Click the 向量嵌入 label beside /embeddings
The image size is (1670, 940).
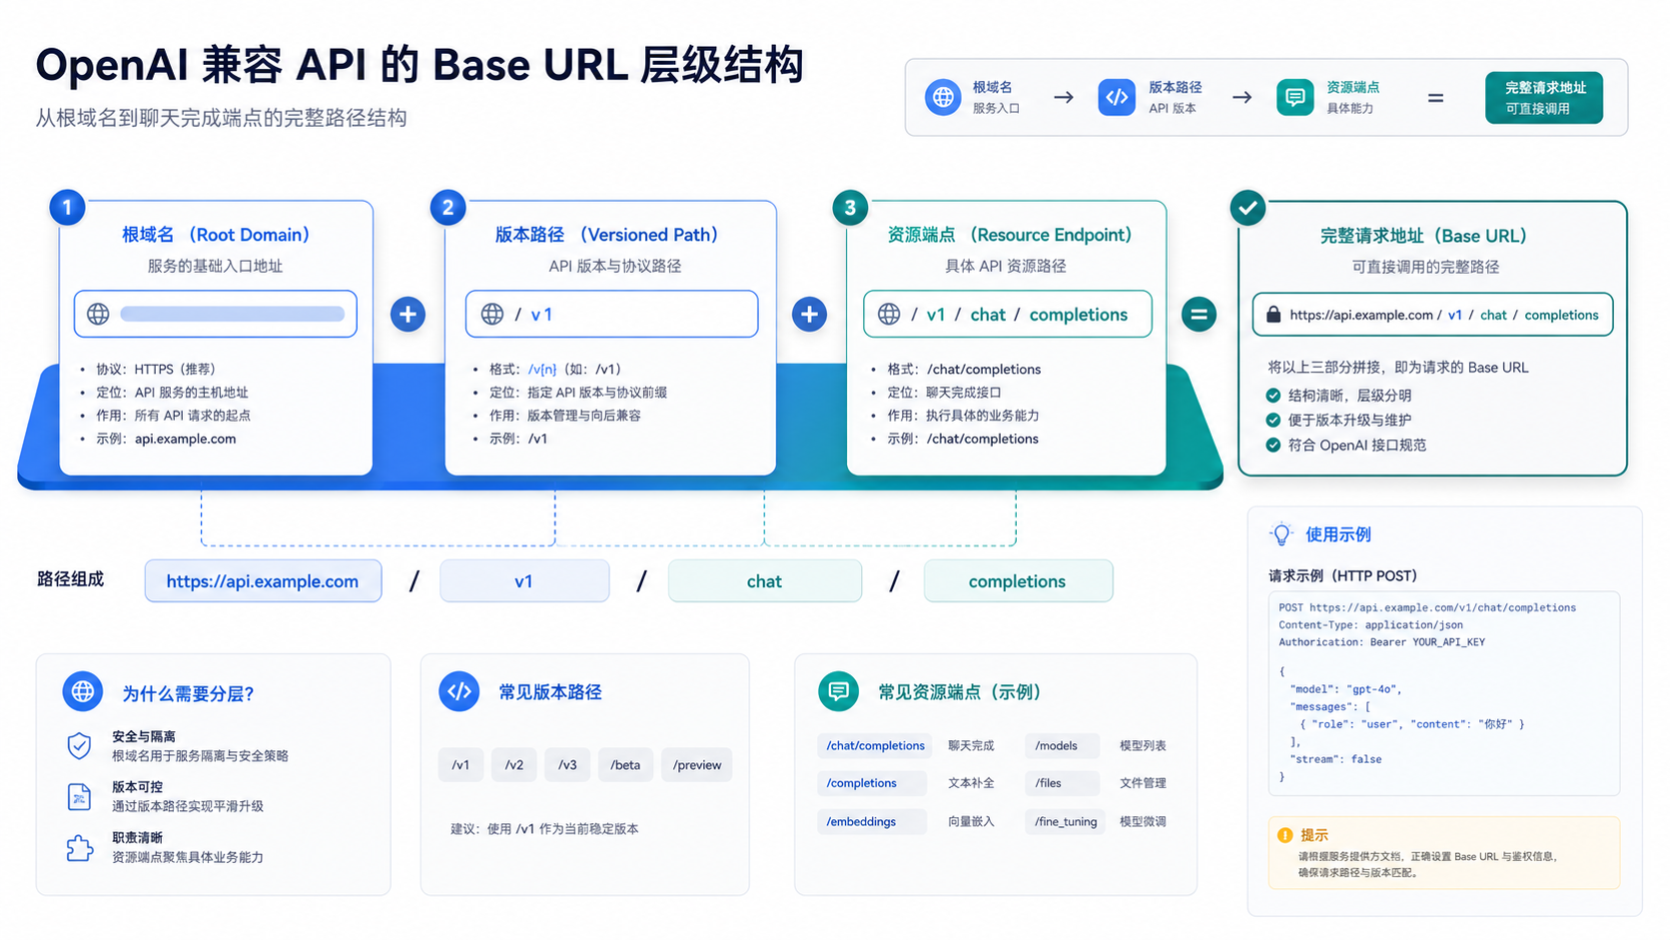point(971,821)
